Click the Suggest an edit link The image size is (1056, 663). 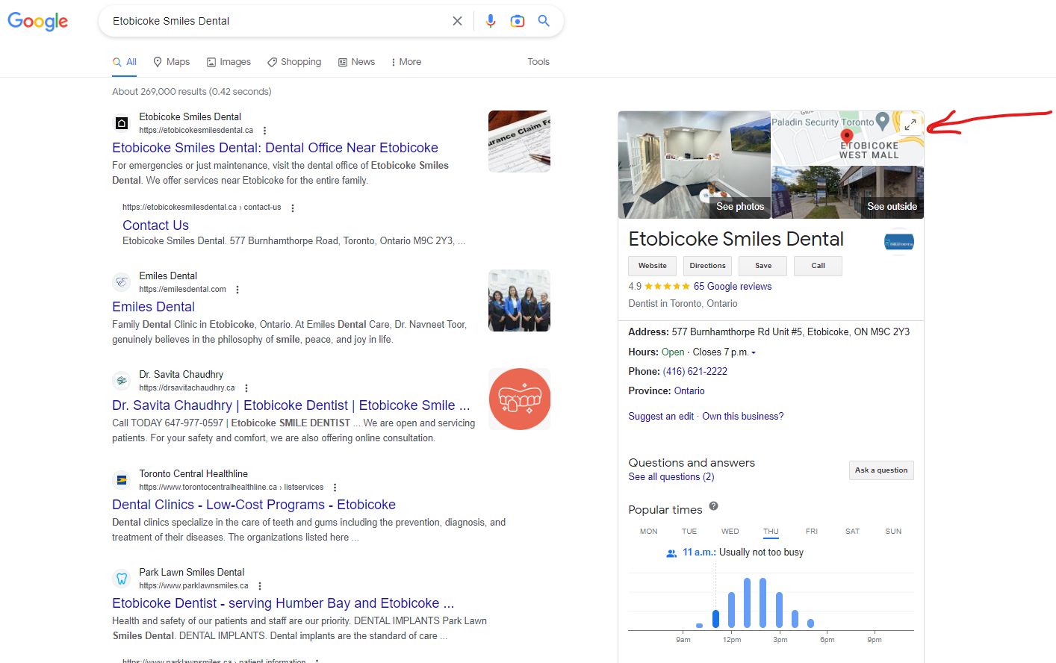tap(661, 416)
